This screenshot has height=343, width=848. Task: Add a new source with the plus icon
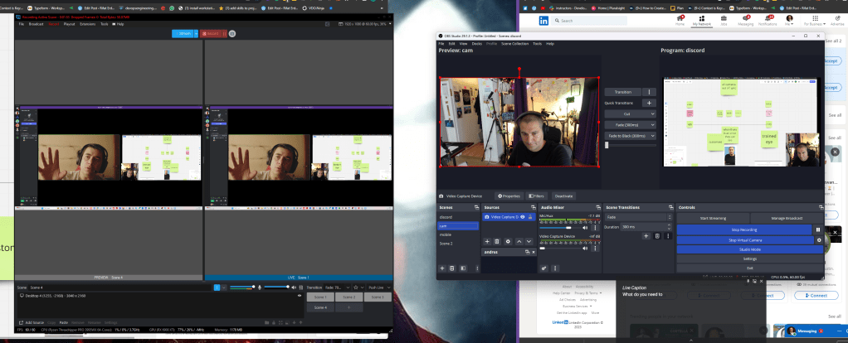point(487,241)
